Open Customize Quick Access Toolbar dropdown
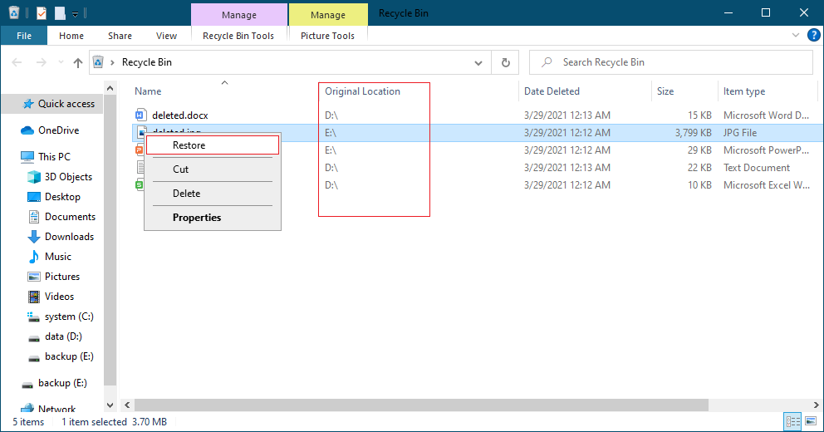The height and width of the screenshot is (432, 824). tap(76, 14)
